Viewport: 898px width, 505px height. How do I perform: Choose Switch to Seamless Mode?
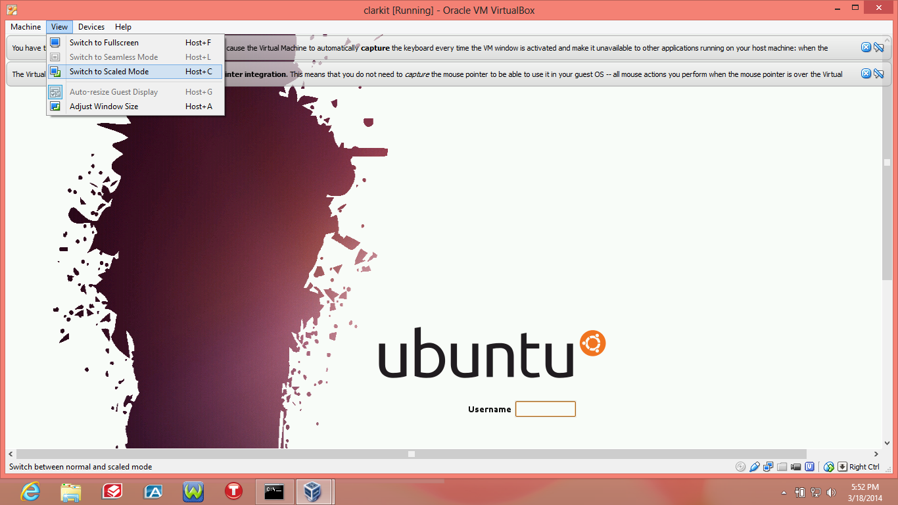(x=135, y=57)
